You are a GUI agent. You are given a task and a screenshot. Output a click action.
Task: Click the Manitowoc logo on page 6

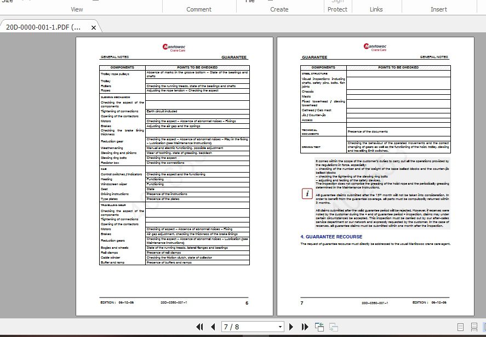[x=174, y=48]
